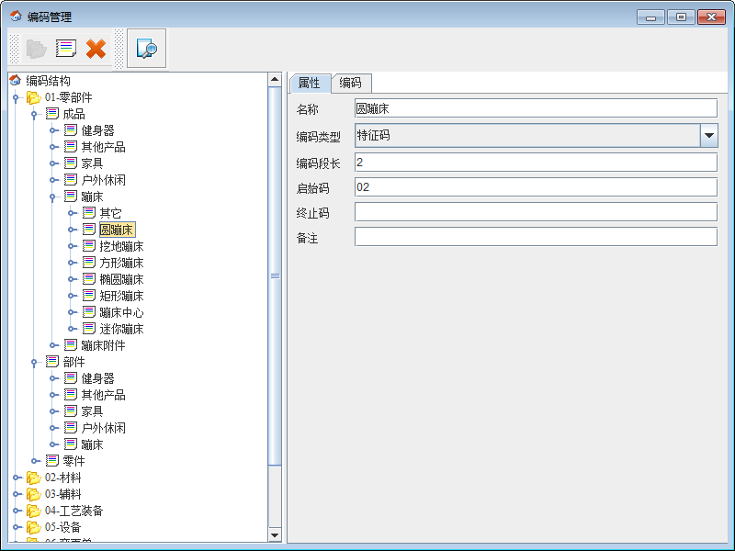Screen dimensions: 735x551
Task: Click the magnifier search document icon
Action: (x=146, y=49)
